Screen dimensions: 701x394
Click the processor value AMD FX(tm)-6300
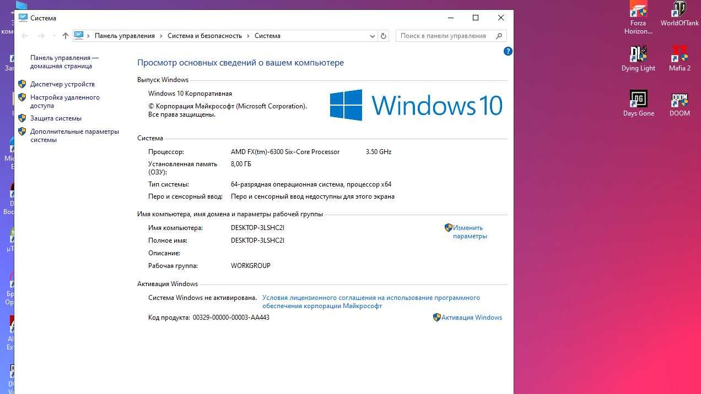click(x=285, y=152)
